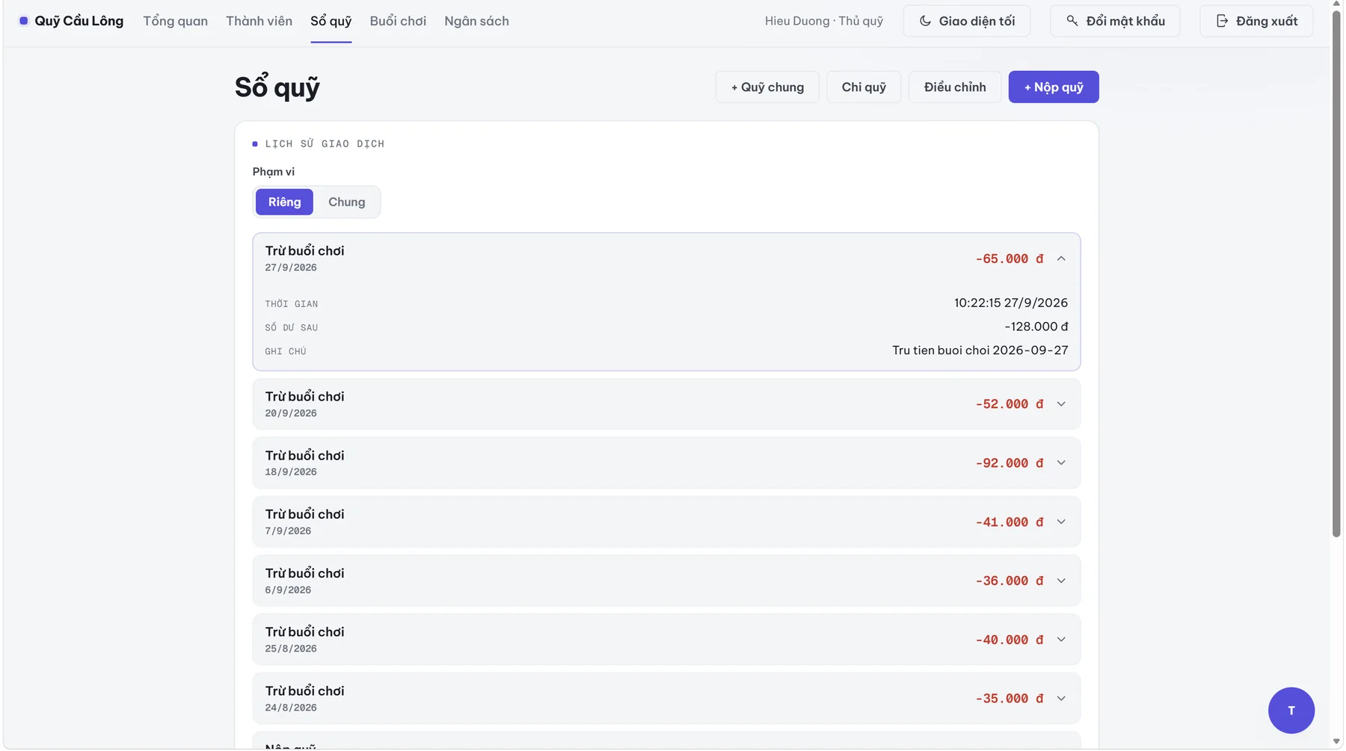This screenshot has width=1346, height=751.
Task: Expand the 18/9/2026 transaction chevron
Action: [x=1061, y=463]
